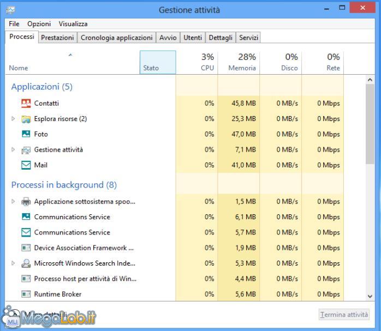Click the photo-icon Communications Service (6,1 MB)
Screen dimensions: 381x331
tap(26, 217)
